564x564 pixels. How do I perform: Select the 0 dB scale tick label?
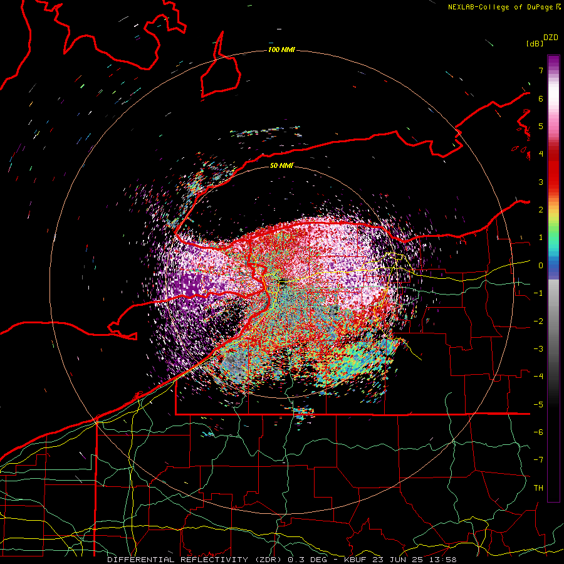(x=541, y=266)
